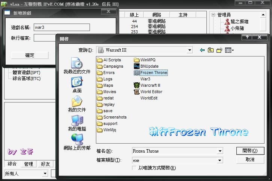Select the Campaigns folder

coord(110,66)
